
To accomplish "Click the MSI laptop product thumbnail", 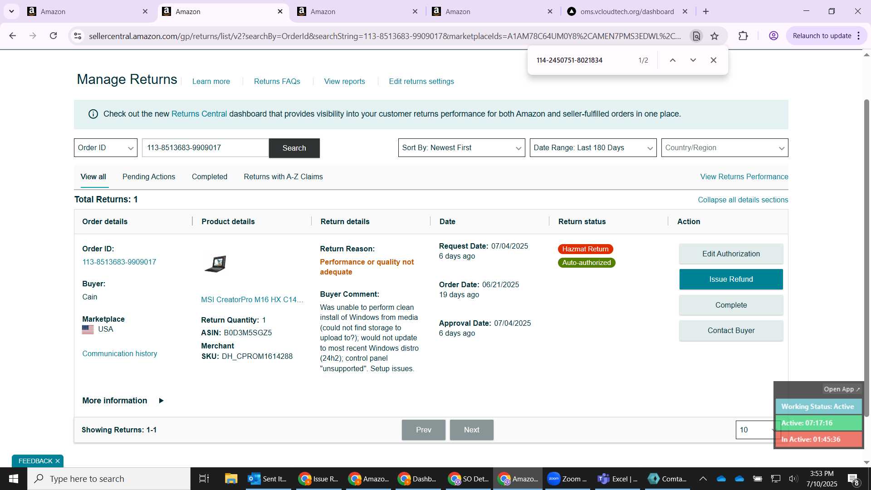I will click(x=215, y=264).
